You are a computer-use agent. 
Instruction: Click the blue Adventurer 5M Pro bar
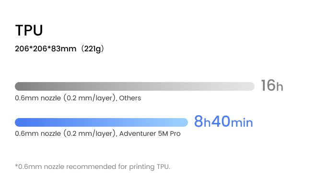pos(101,122)
